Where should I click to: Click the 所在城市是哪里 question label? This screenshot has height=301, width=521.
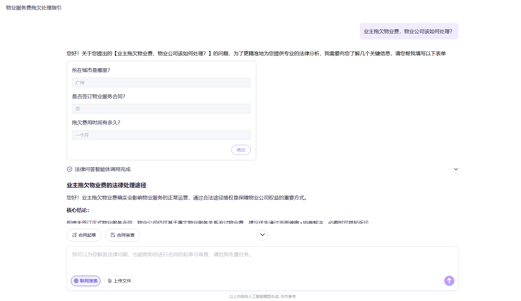coord(91,70)
